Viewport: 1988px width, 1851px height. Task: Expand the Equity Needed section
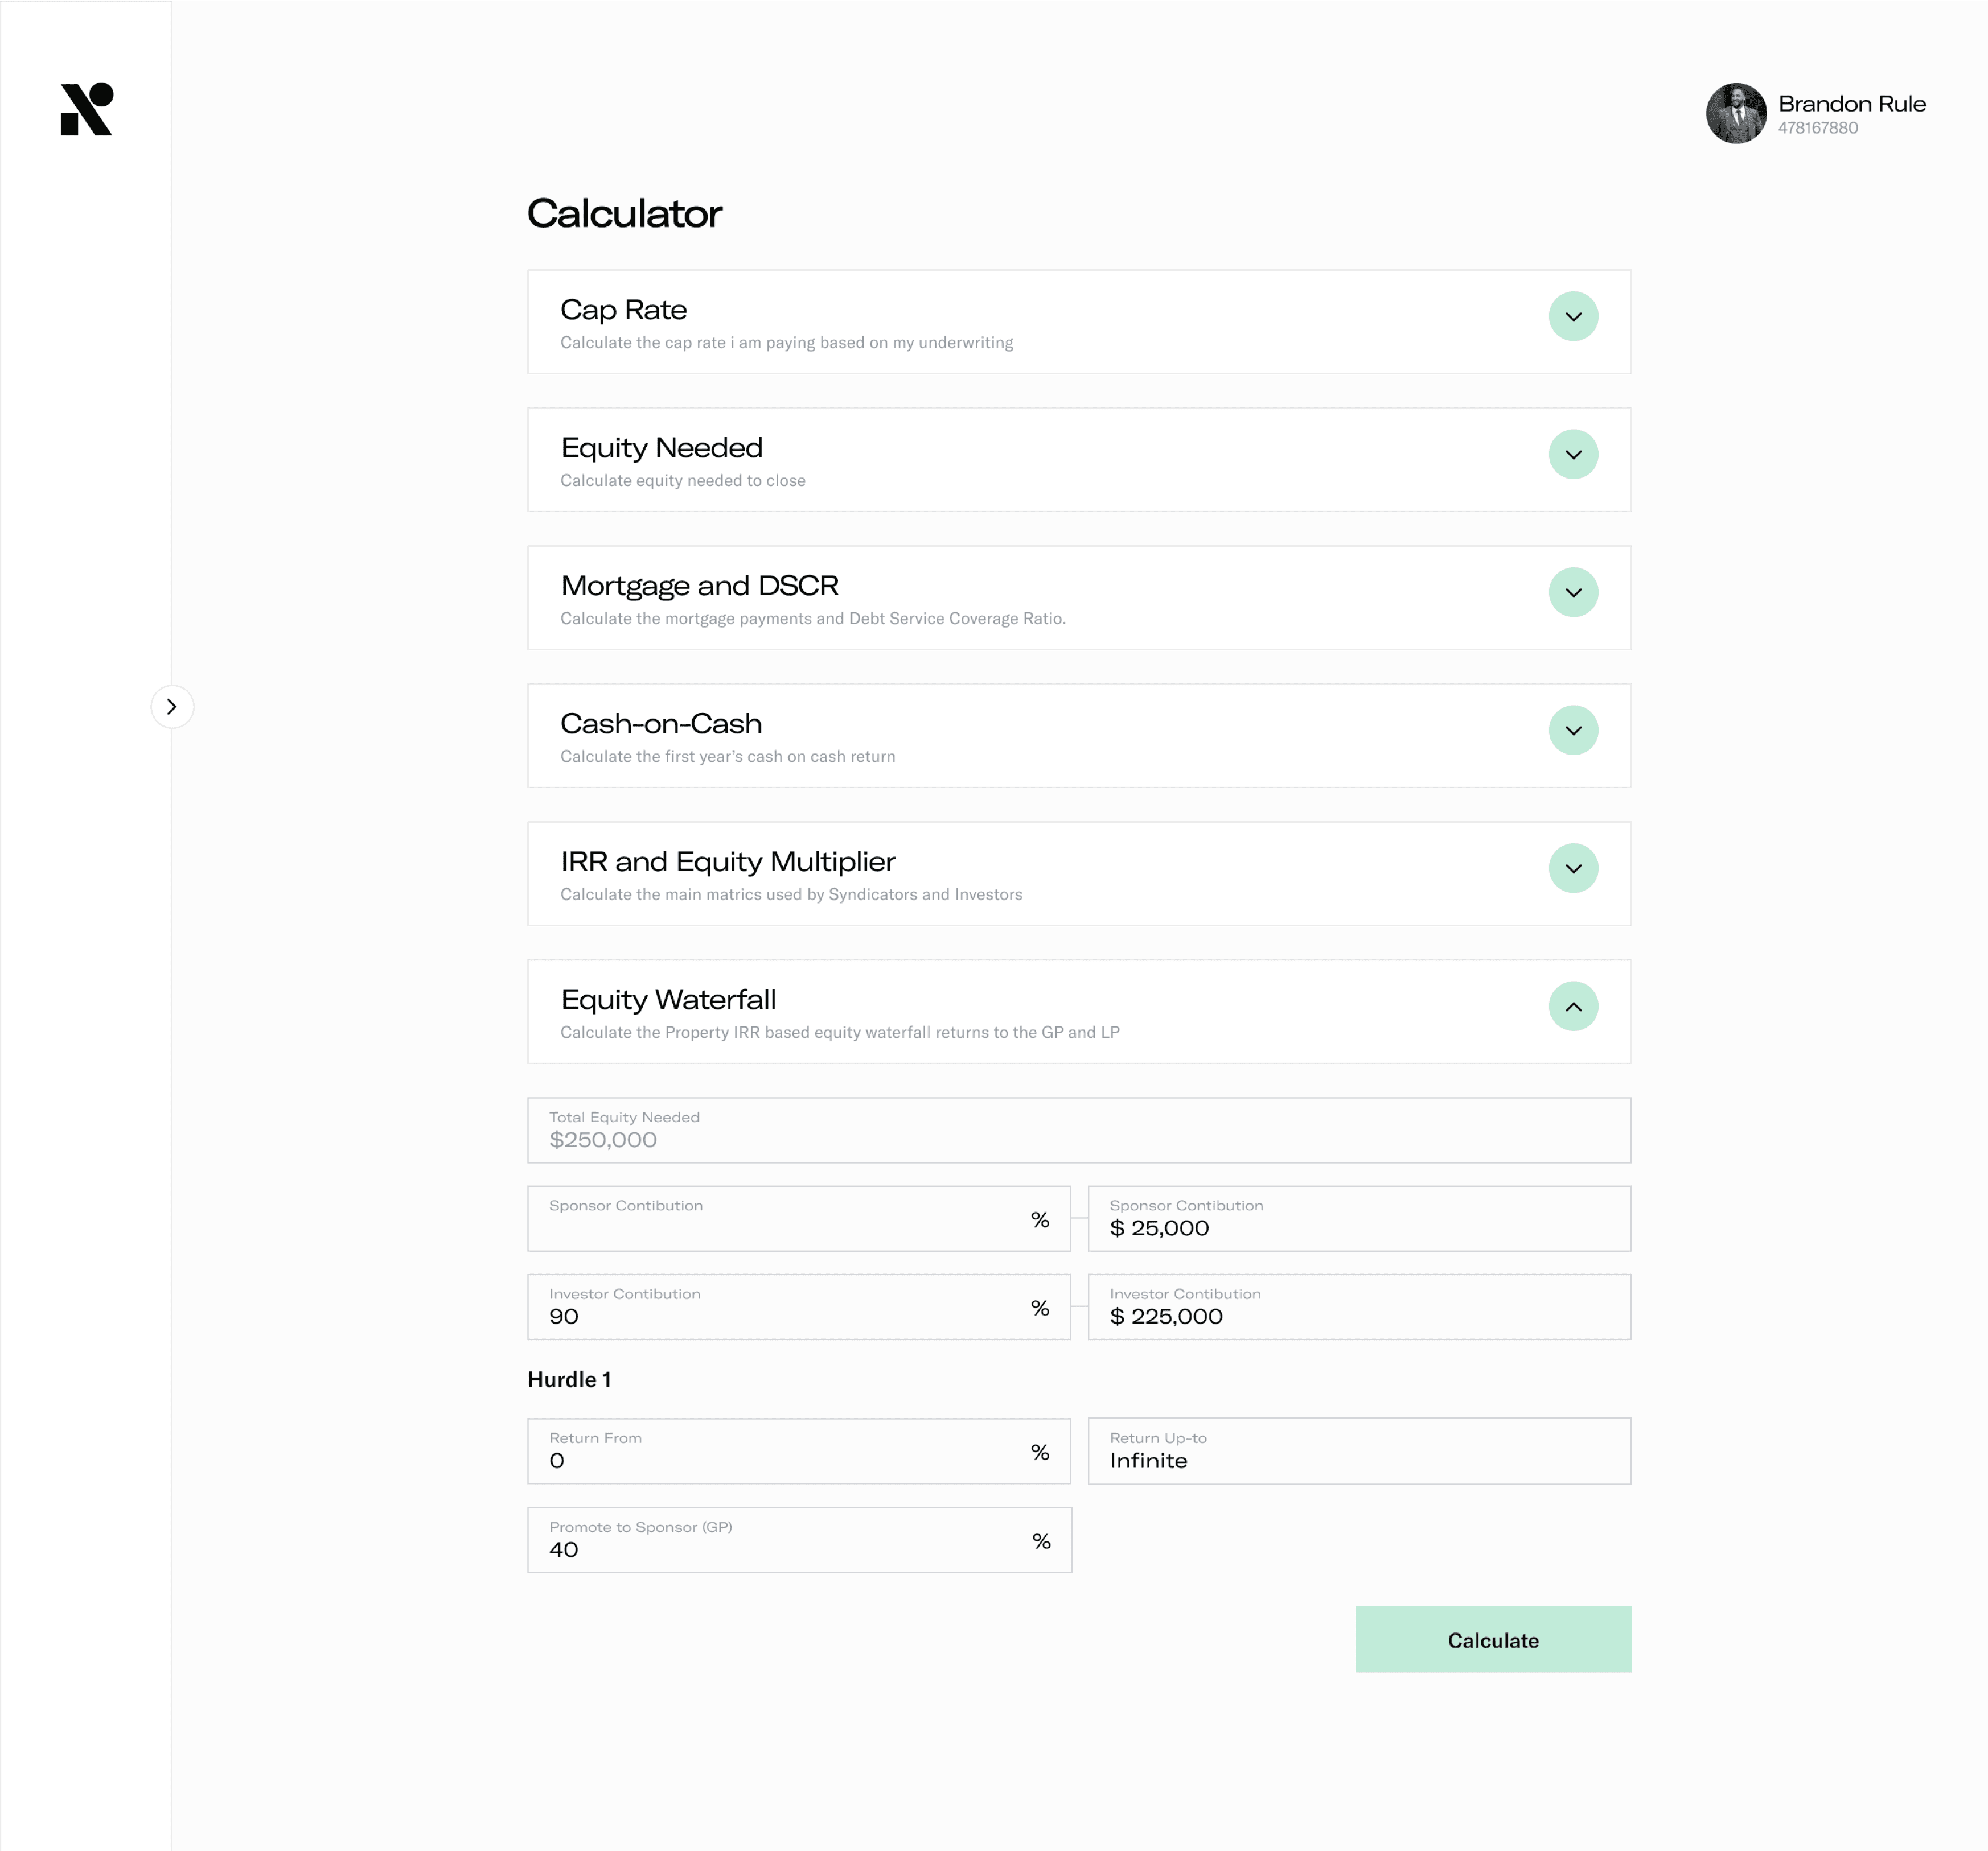coord(1572,455)
